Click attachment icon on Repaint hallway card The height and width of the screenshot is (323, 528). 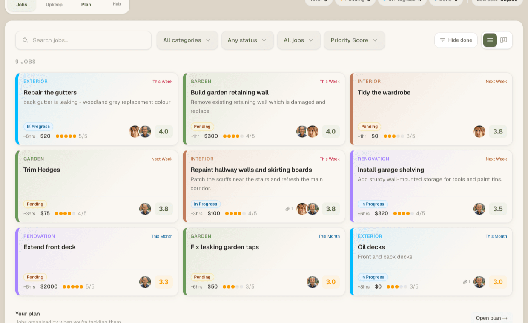(287, 209)
